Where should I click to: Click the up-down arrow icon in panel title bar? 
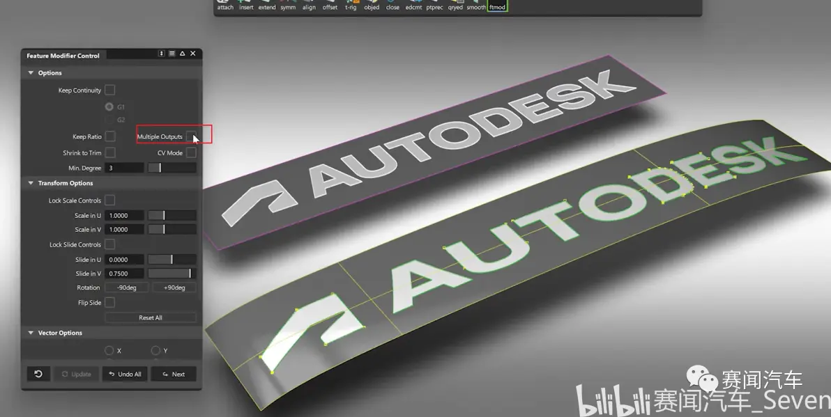[x=162, y=54]
